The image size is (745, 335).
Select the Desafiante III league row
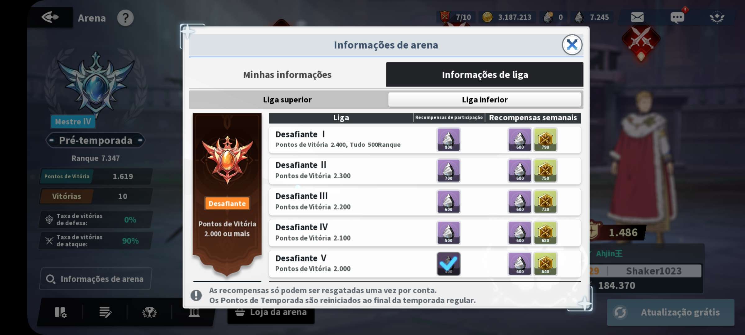coord(425,202)
